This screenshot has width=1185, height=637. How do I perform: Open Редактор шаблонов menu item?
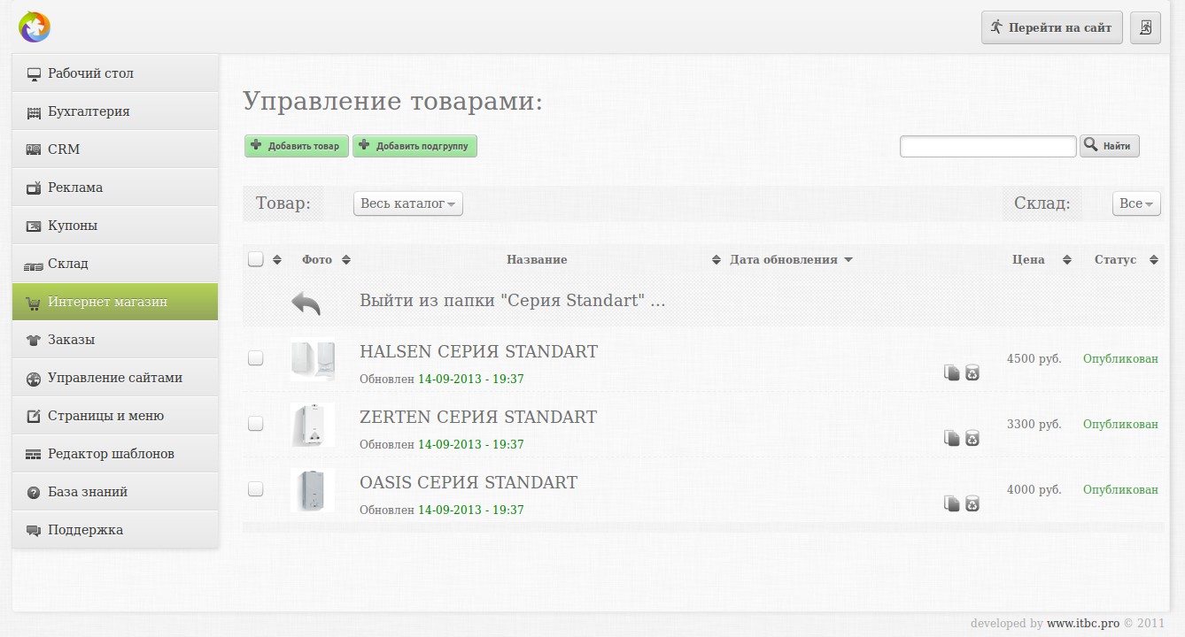click(x=115, y=454)
